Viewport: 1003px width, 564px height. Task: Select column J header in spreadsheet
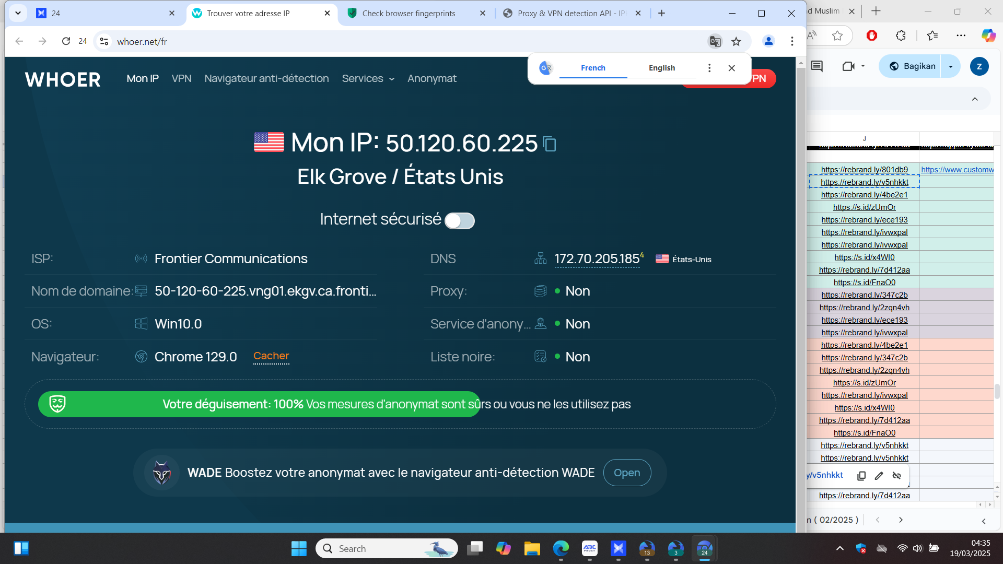point(864,139)
